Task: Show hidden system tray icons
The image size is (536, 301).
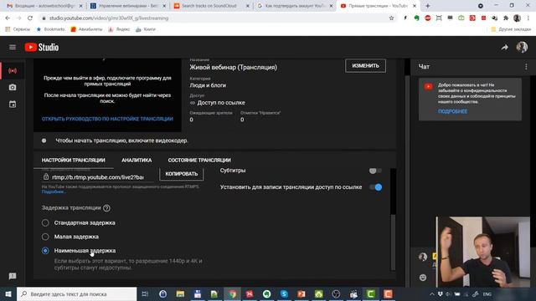Action: click(432, 293)
